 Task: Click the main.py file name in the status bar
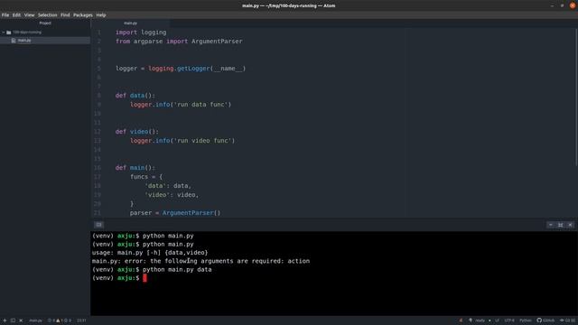[35, 320]
